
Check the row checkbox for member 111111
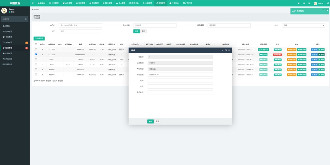pos(36,59)
